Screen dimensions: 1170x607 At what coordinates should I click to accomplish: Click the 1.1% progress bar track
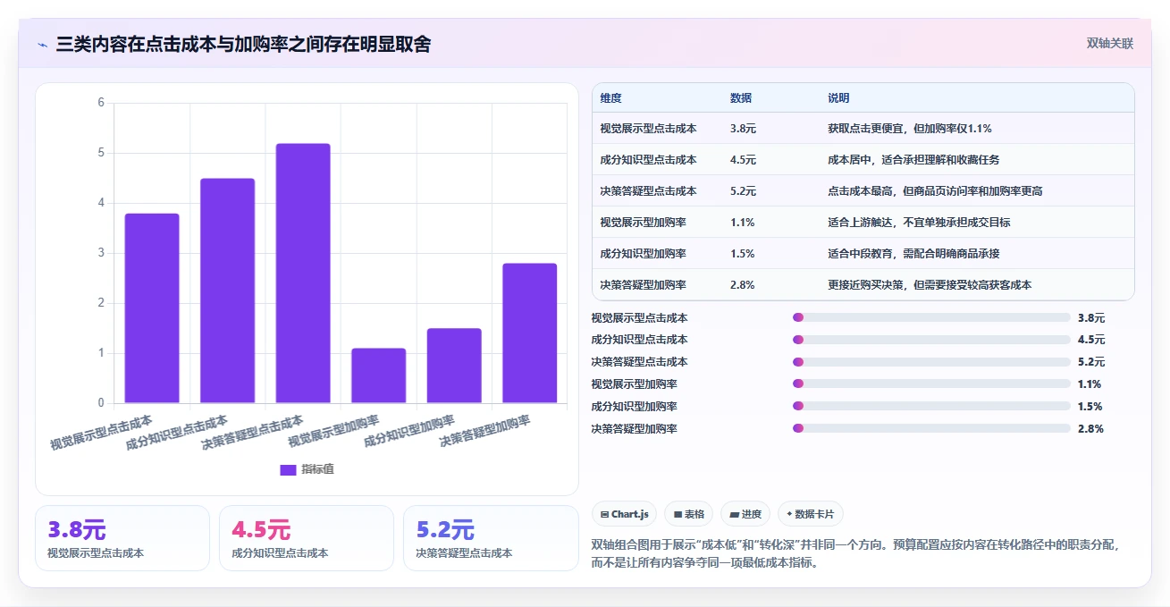(x=931, y=384)
